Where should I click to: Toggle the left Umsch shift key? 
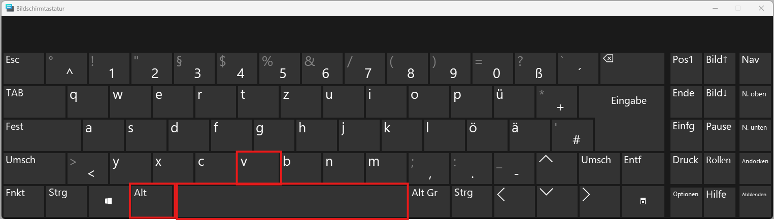[x=35, y=168]
